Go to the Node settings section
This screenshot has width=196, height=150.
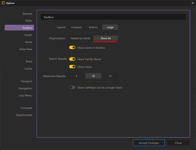click(x=28, y=42)
